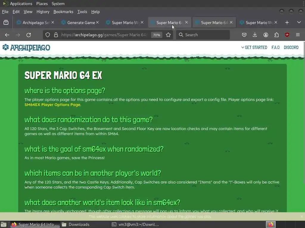Click the show desktop icon in taskbar
This screenshot has width=305, height=228.
tap(4, 224)
